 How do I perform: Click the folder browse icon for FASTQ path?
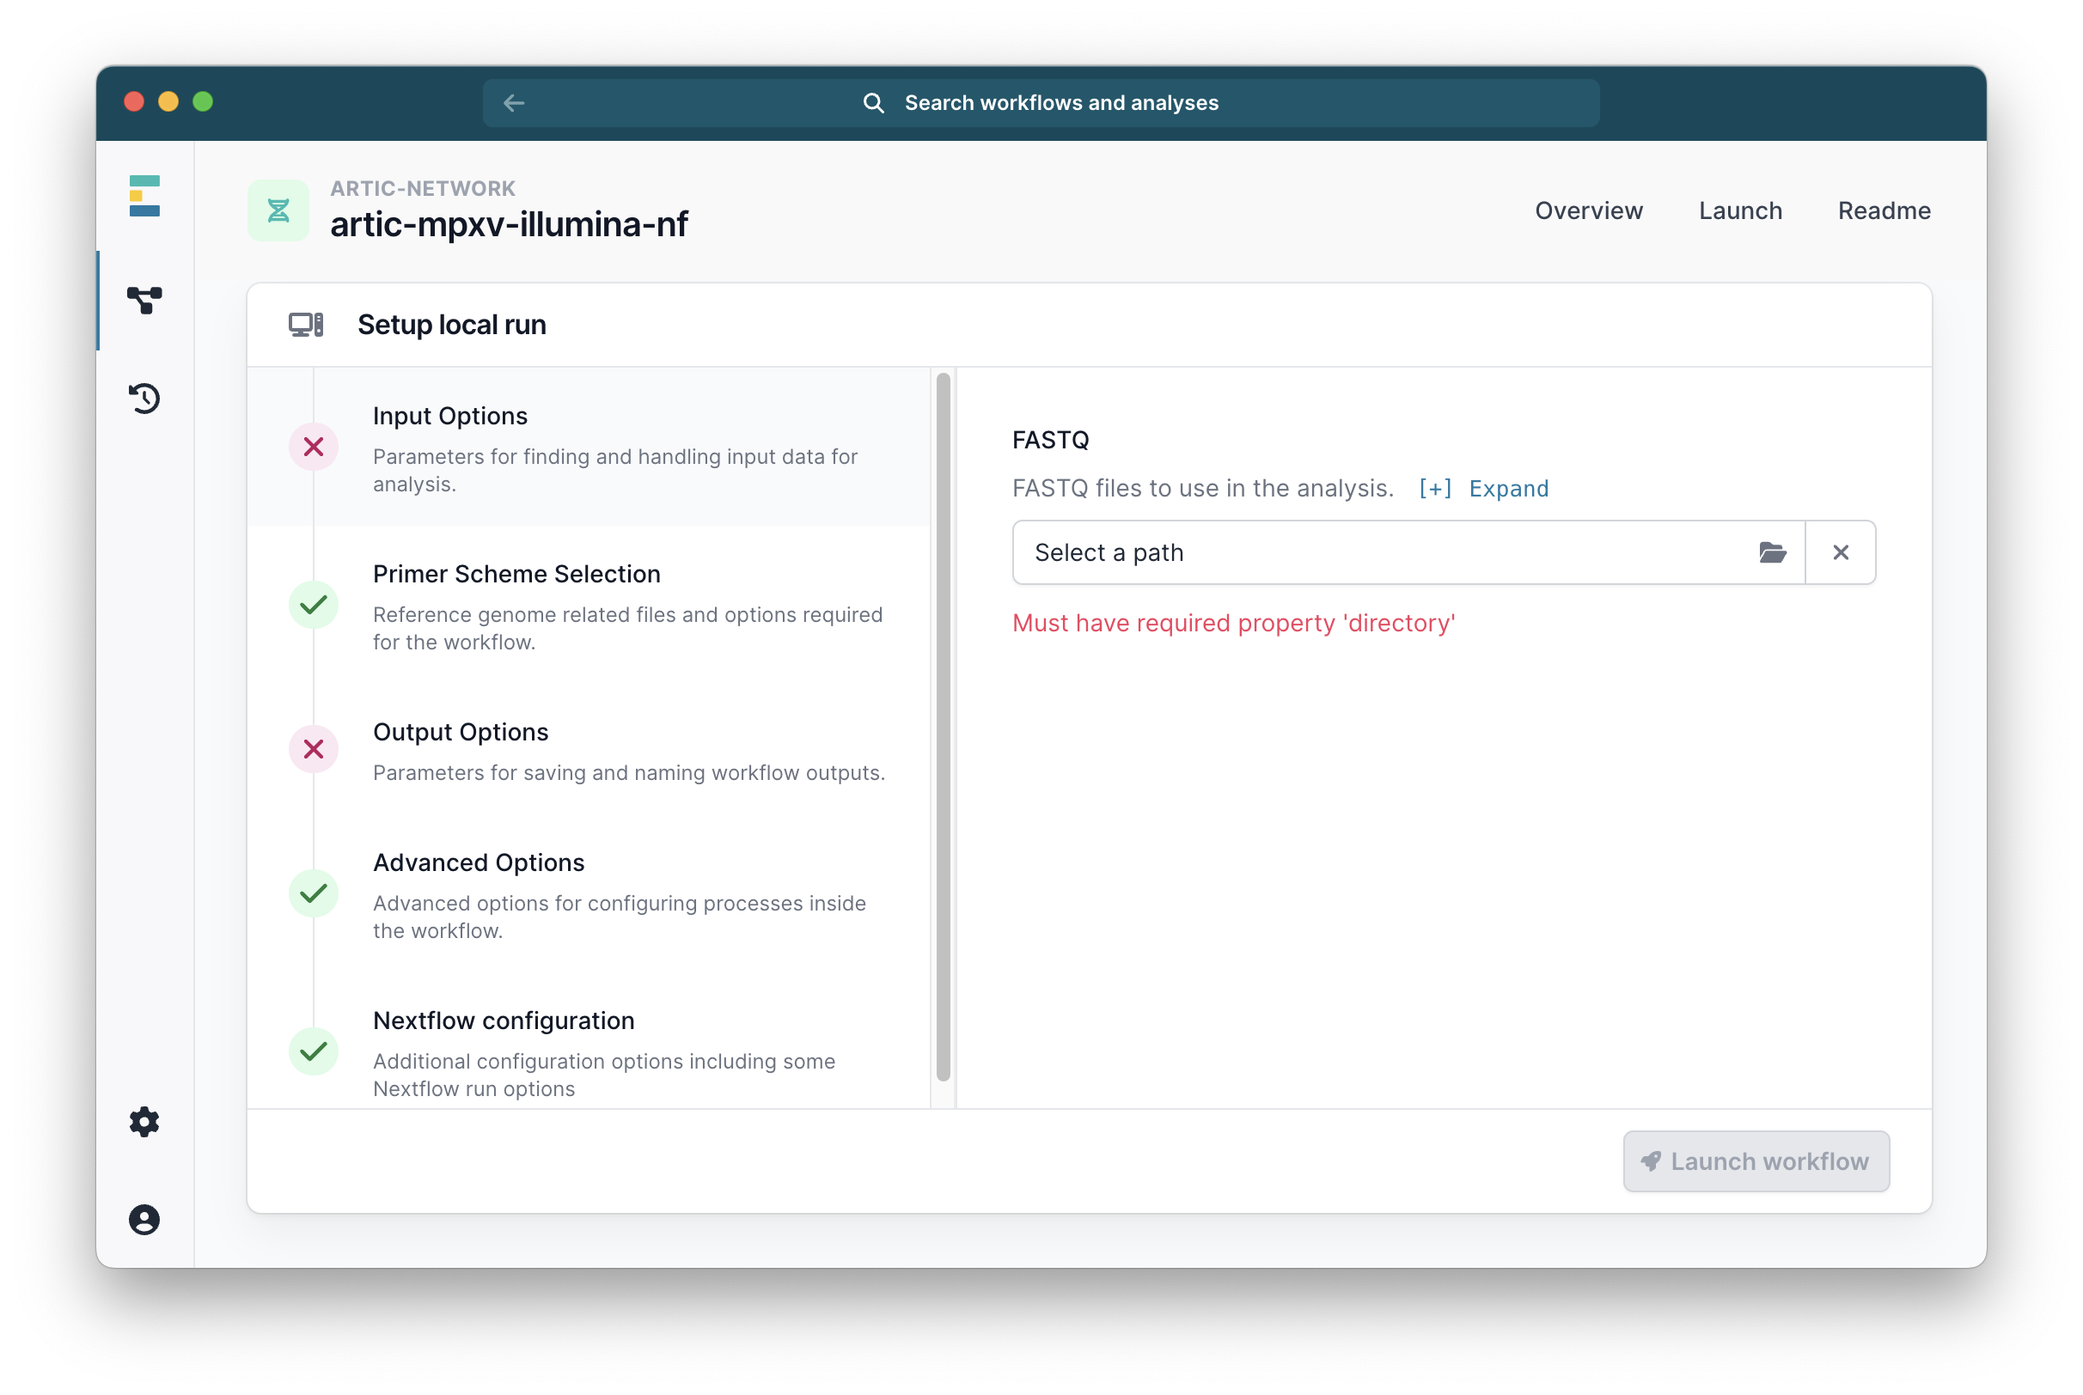[x=1772, y=552]
